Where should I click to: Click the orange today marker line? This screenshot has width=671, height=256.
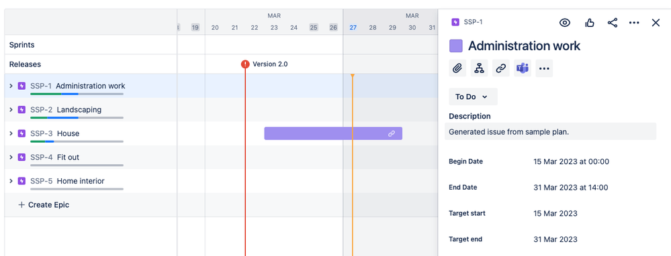click(x=352, y=166)
